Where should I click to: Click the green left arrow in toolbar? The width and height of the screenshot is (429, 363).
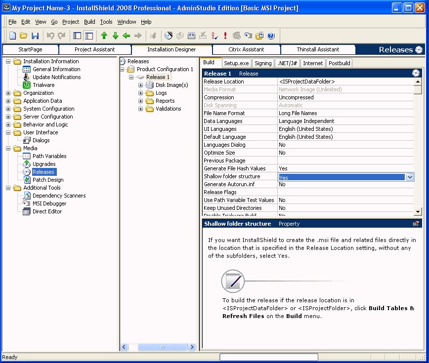127,36
